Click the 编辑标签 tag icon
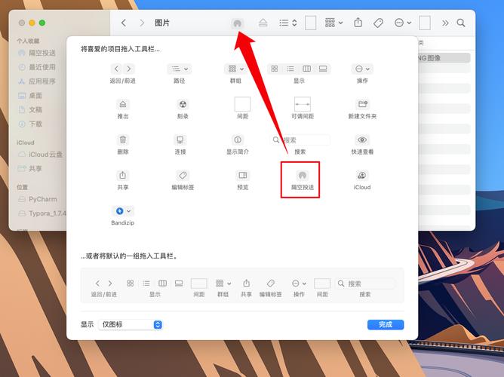The width and height of the screenshot is (504, 377). (183, 175)
